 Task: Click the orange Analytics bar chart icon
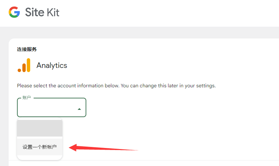(x=24, y=65)
